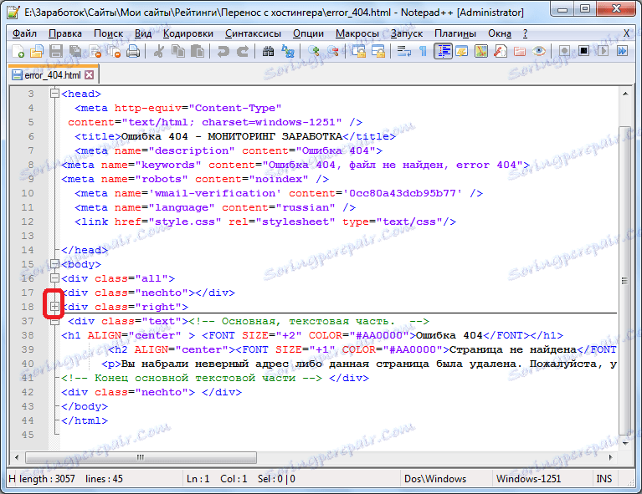The image size is (642, 494).
Task: Stop macro recording with square icon
Action: tap(584, 52)
